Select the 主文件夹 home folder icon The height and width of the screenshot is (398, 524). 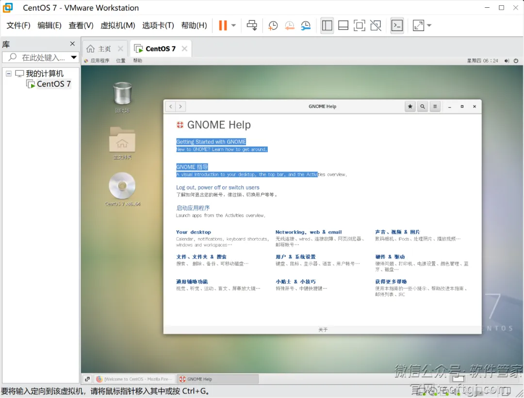tap(122, 143)
